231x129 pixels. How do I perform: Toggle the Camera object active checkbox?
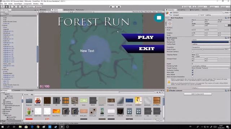[171, 13]
